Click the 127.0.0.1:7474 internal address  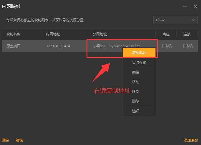tap(58, 46)
